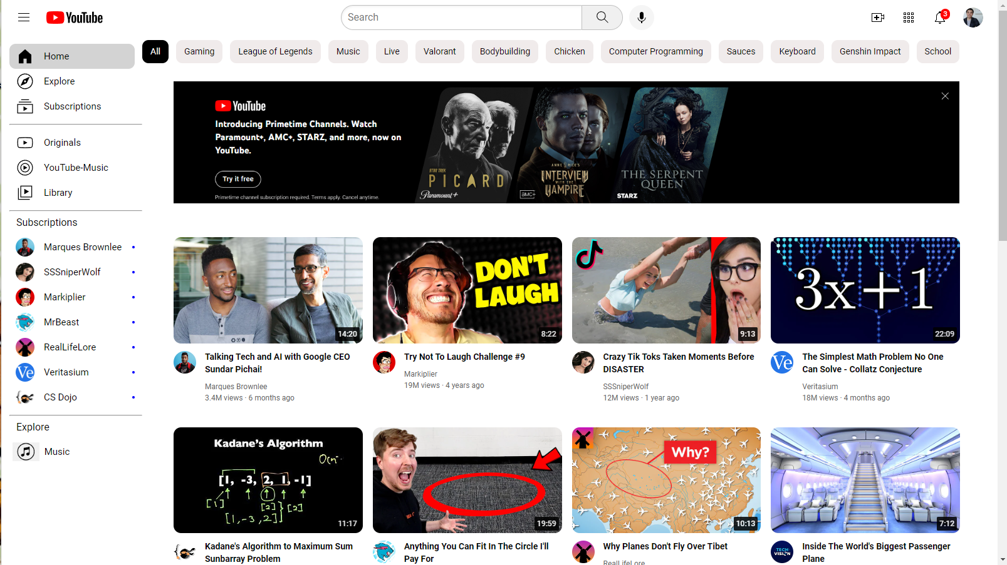
Task: Open RealLifeLore subscription channel
Action: coord(75,347)
